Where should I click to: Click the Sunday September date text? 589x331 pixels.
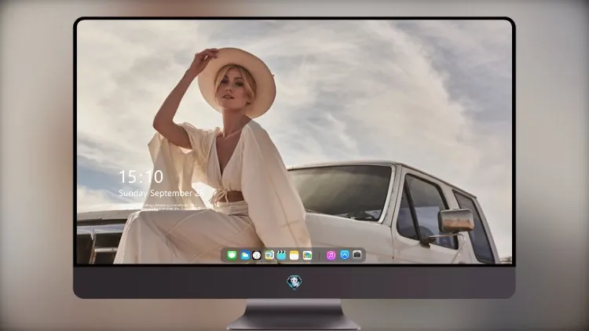[x=161, y=193]
